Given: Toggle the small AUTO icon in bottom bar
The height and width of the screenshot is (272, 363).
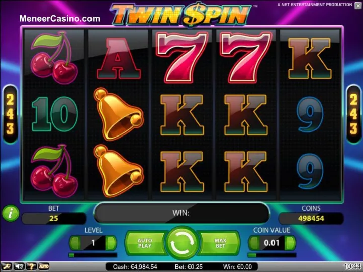Looking at the screenshot, I should tap(44, 266).
